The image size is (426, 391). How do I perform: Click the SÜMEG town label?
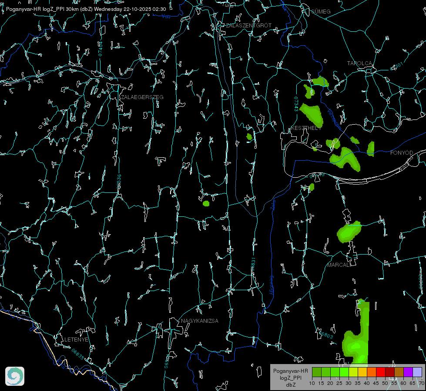point(321,12)
